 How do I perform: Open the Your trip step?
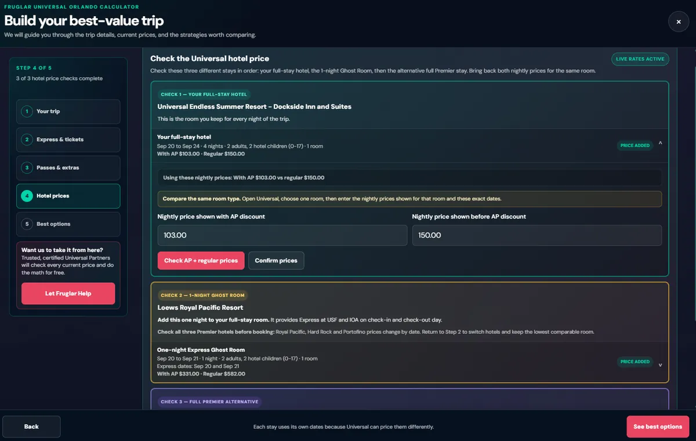68,111
